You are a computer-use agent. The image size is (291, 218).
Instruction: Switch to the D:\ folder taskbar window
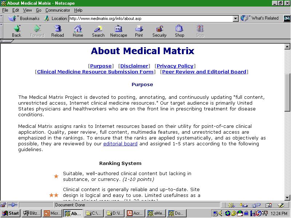tap(115, 213)
